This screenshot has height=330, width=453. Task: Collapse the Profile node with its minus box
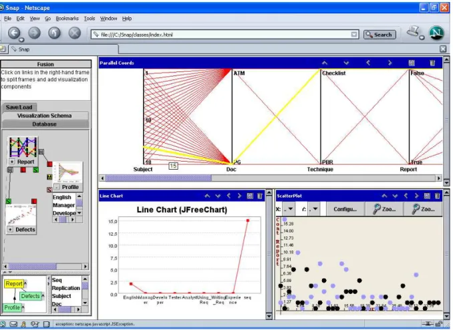(57, 187)
